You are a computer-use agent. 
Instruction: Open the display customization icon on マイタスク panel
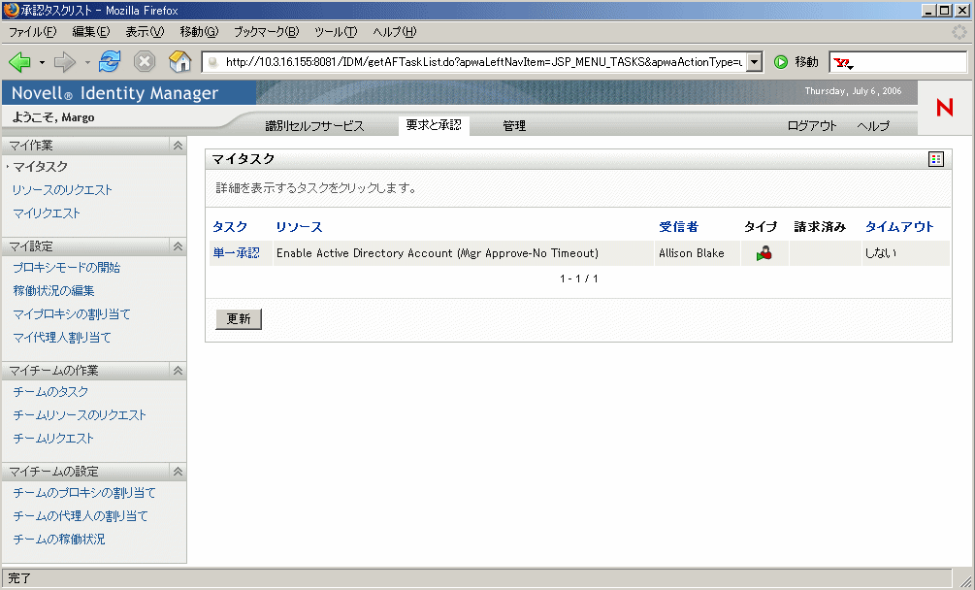tap(937, 157)
